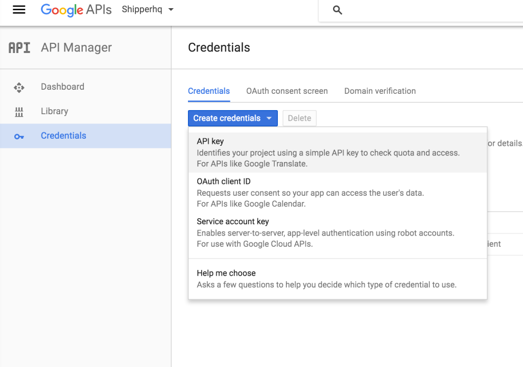Click the magnifying glass search icon
Viewport: 523px width, 367px height.
pos(337,10)
